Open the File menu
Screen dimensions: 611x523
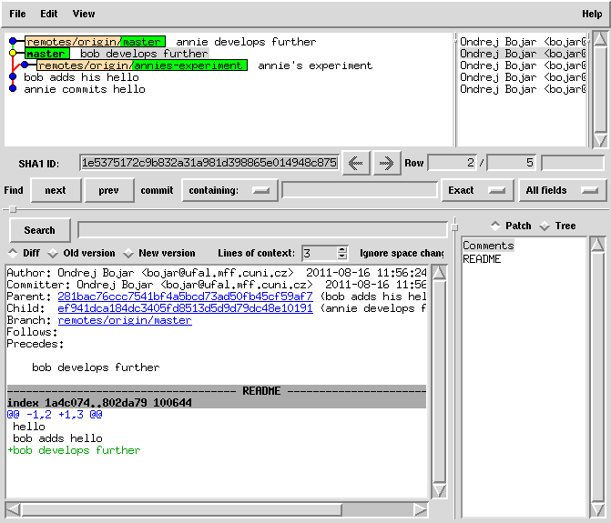point(17,14)
